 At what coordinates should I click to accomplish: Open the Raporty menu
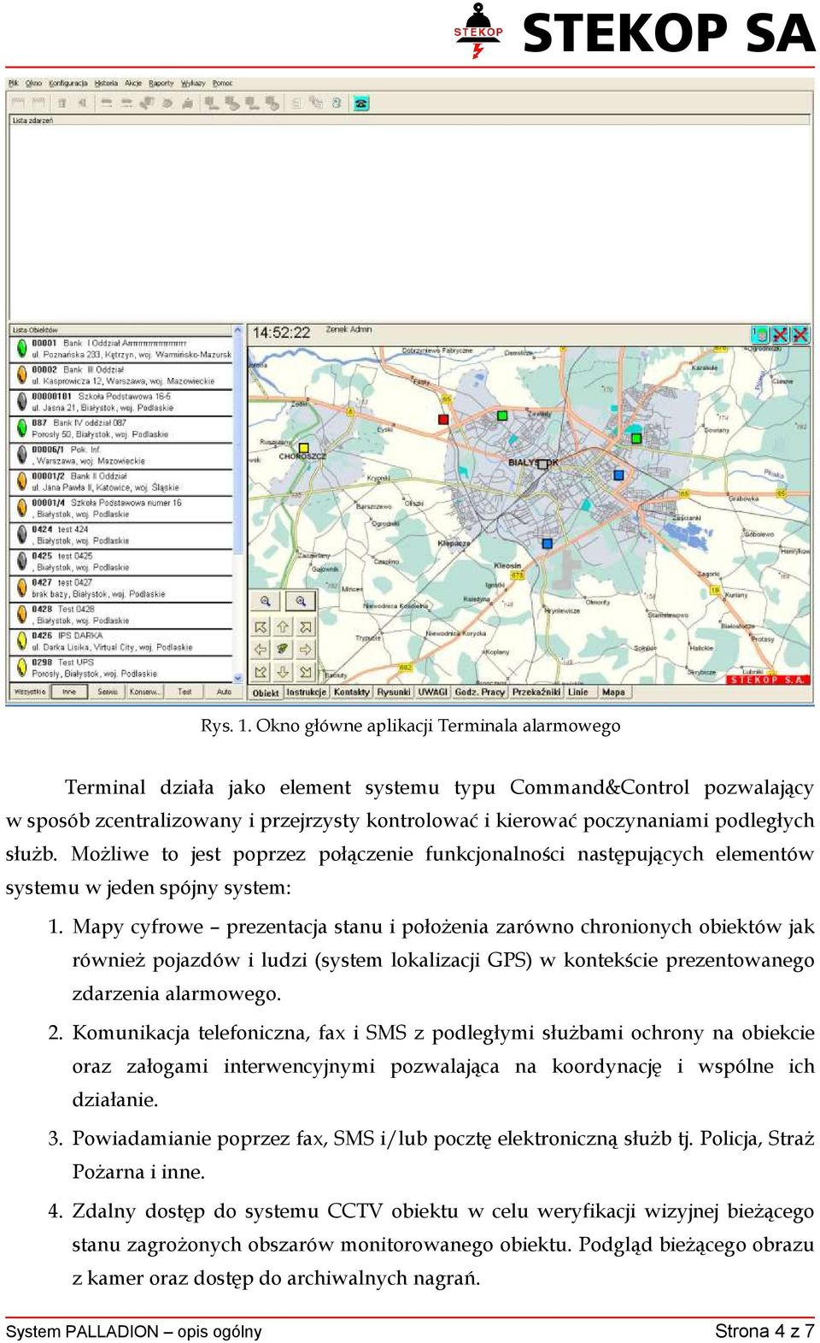pyautogui.click(x=161, y=83)
